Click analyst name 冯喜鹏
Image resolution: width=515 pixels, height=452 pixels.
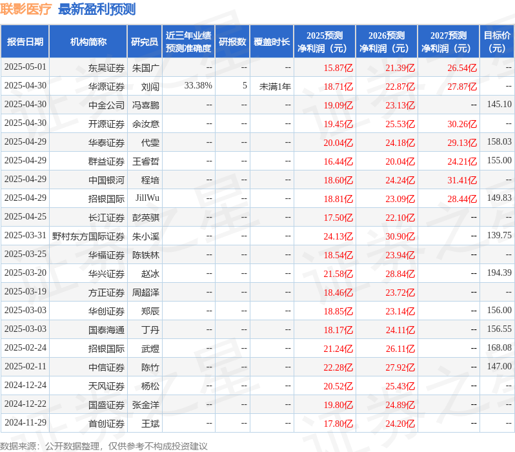point(146,105)
